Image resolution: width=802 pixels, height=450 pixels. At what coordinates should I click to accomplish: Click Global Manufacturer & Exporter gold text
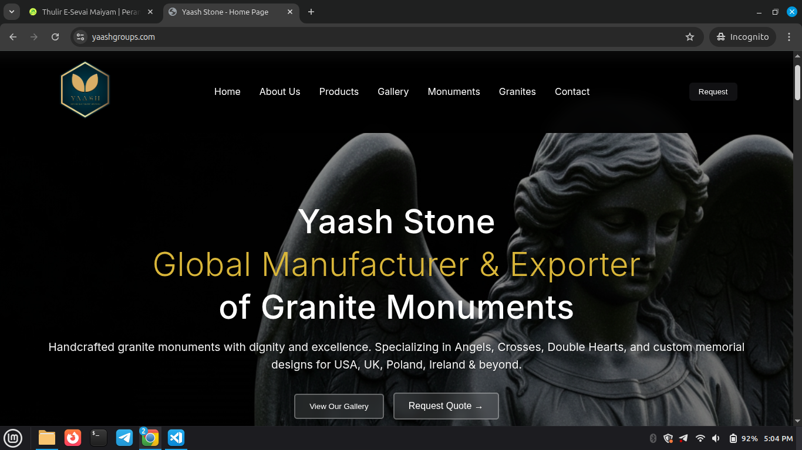click(396, 264)
